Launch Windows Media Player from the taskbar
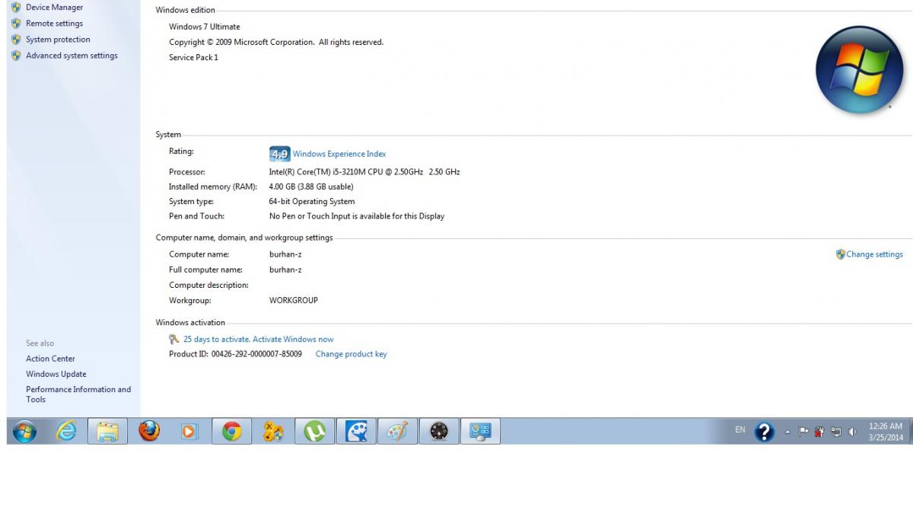 pyautogui.click(x=189, y=432)
